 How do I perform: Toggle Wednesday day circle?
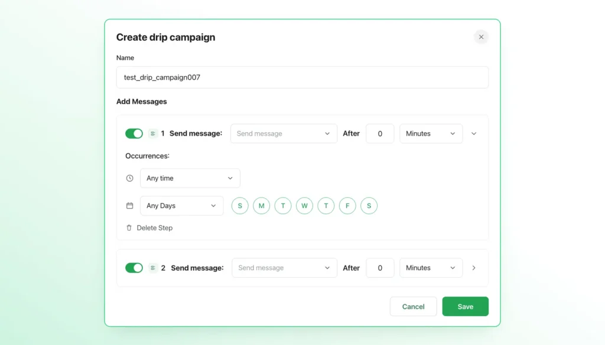[304, 206]
